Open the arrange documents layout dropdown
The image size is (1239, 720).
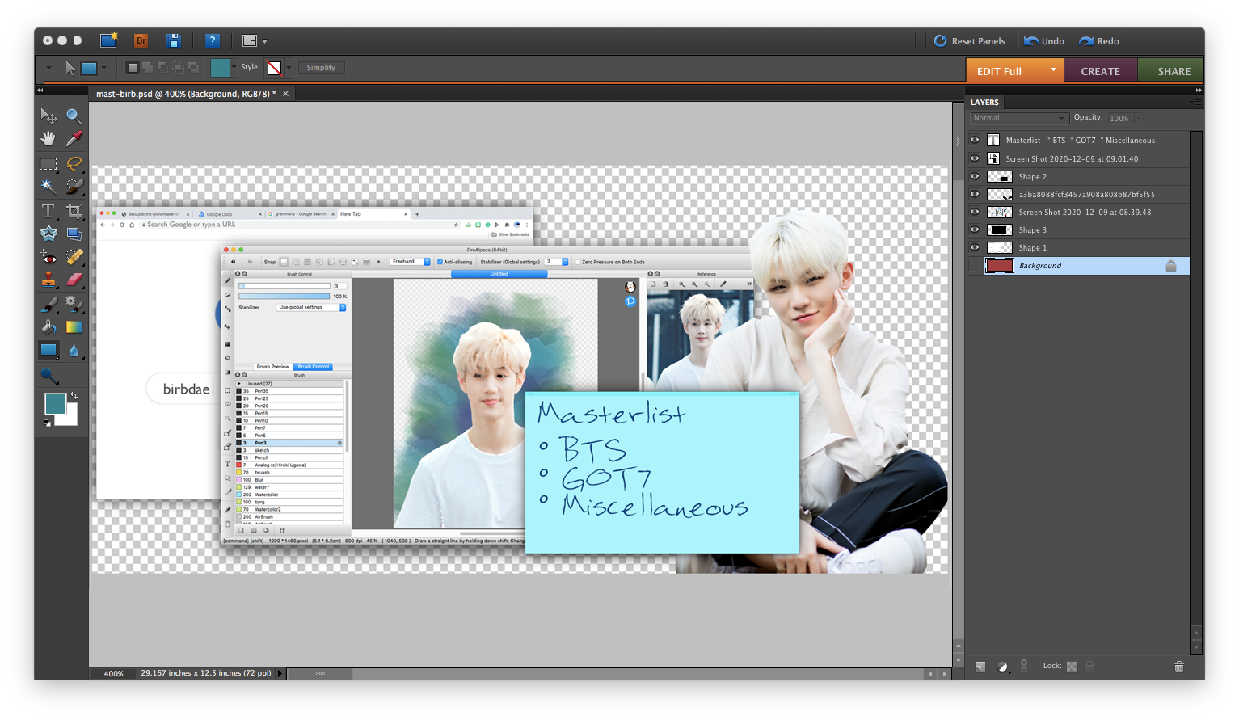(x=255, y=41)
